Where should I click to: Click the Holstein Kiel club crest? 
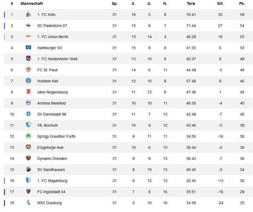point(28,81)
